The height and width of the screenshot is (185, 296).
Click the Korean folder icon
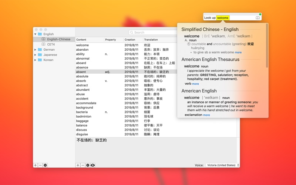40,60
